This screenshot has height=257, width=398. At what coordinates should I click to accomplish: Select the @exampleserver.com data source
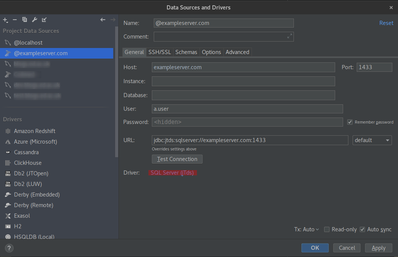tap(56, 53)
